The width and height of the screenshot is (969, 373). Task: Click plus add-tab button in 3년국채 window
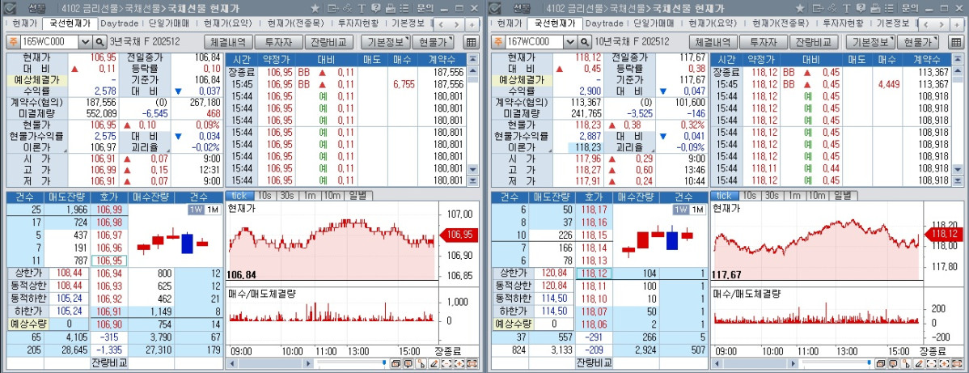472,25
